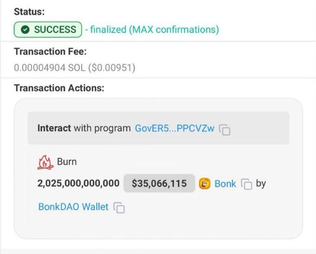Screen dimensions: 316x254
Task: Click the red Burn flame icon
Action: pos(45,162)
